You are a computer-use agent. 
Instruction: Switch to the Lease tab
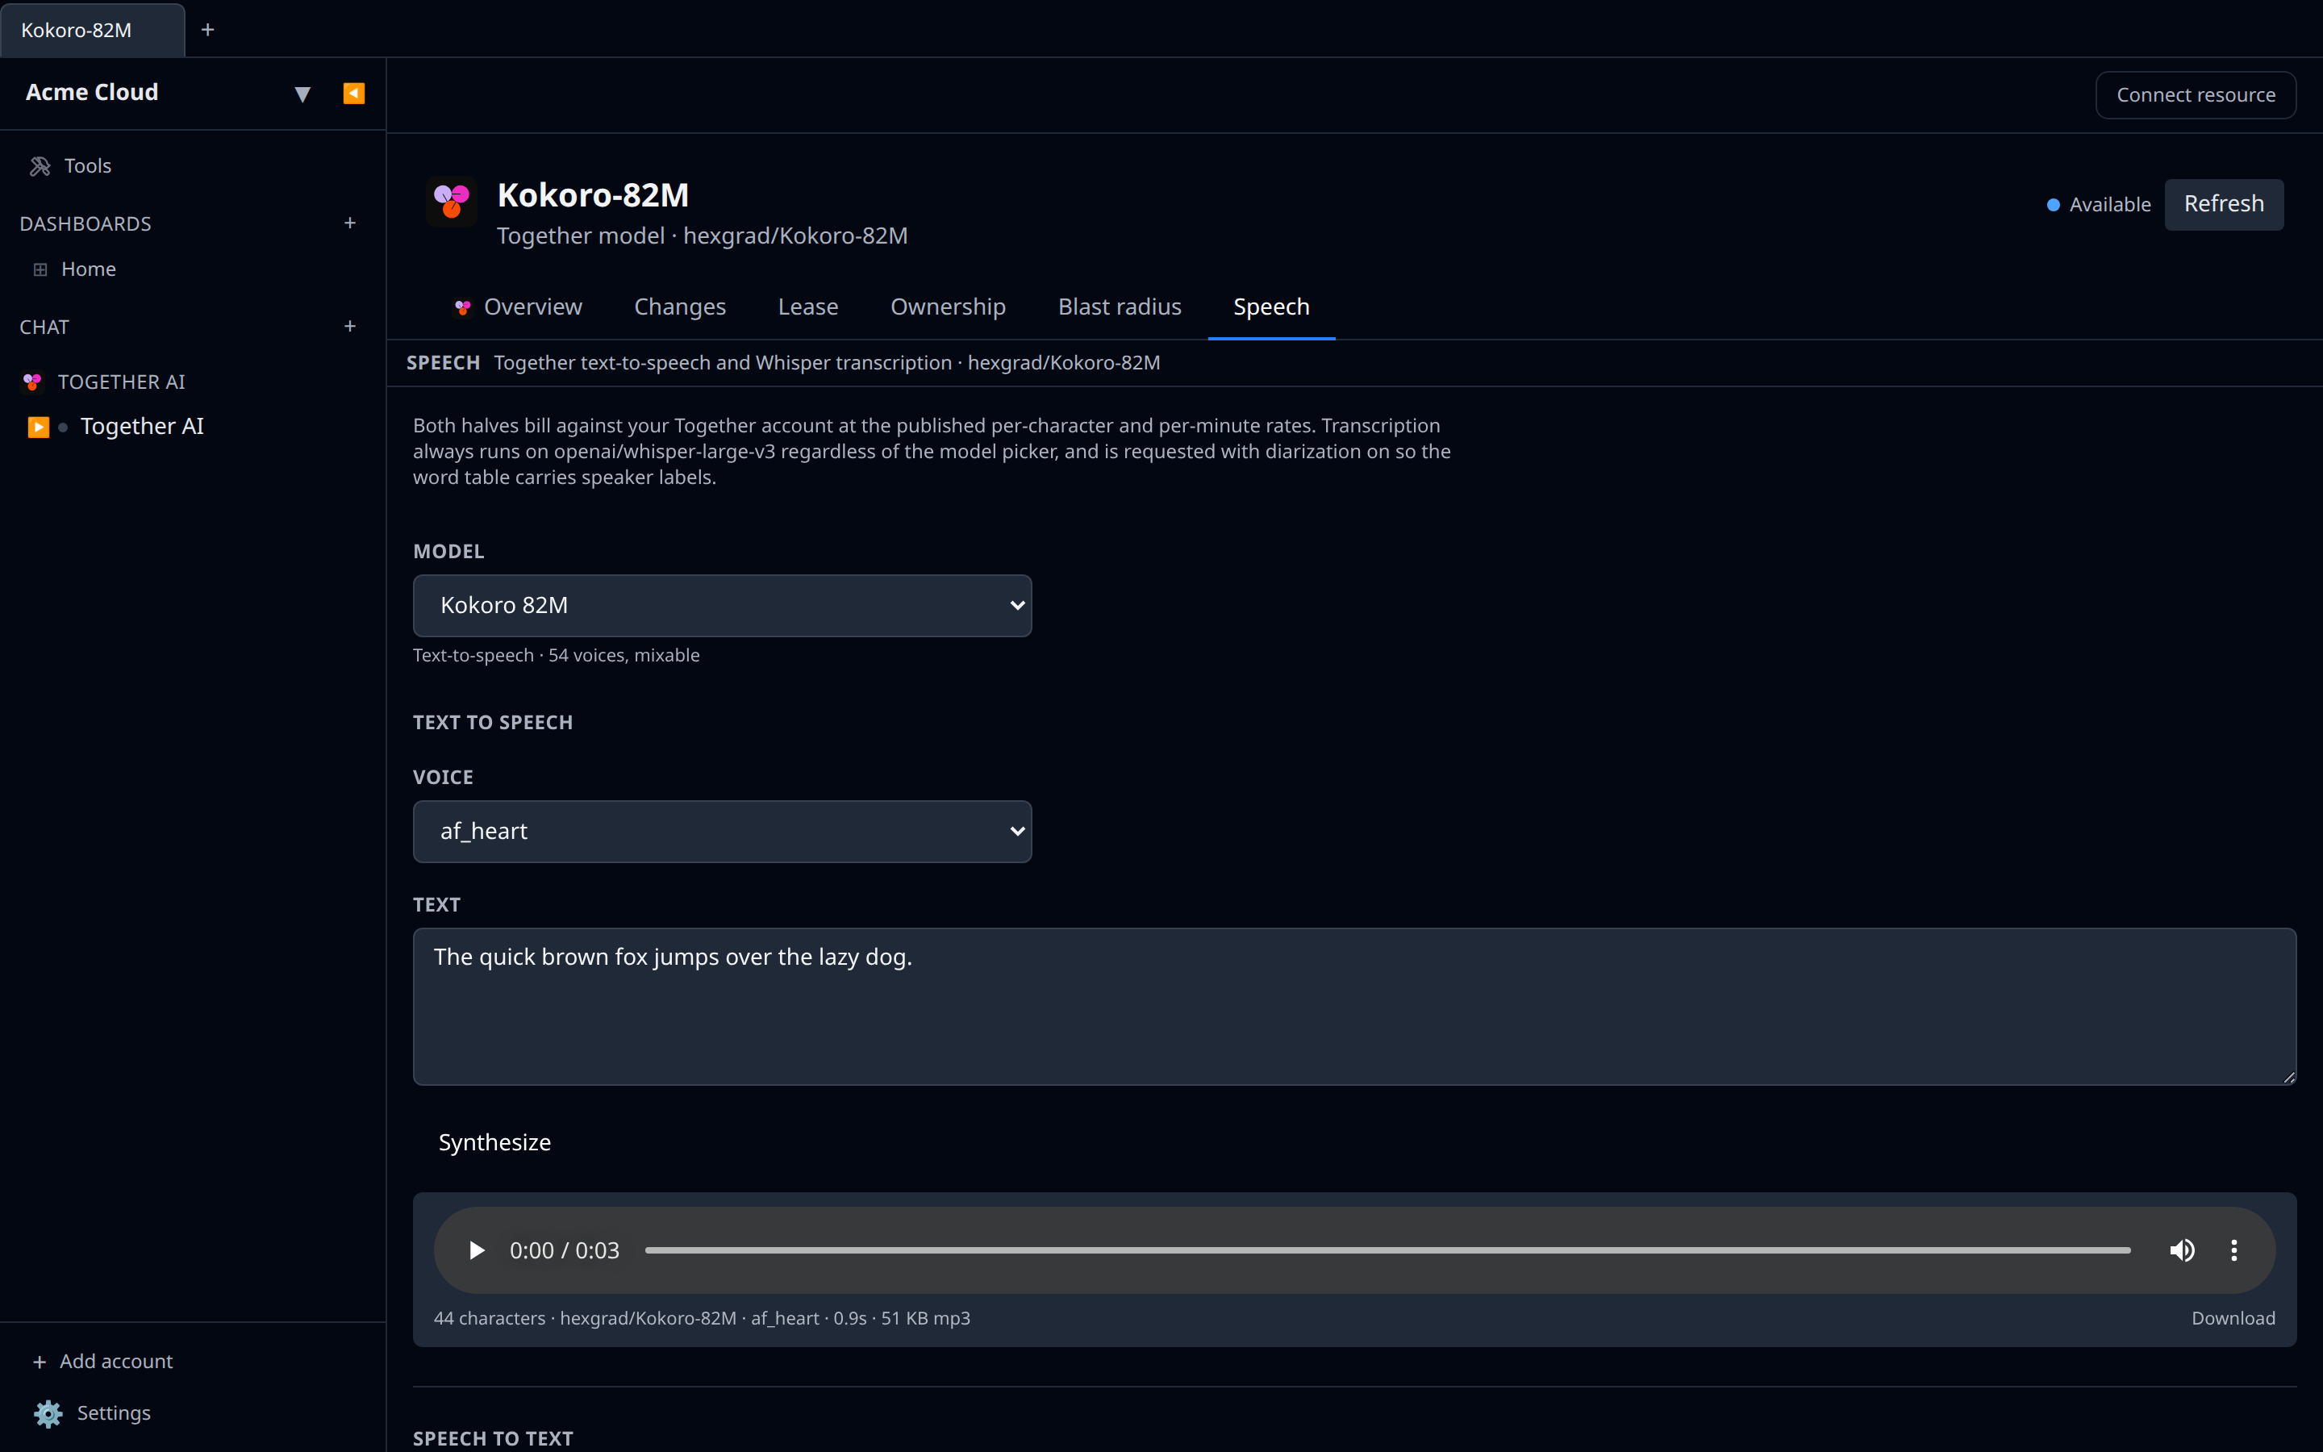[x=808, y=307]
